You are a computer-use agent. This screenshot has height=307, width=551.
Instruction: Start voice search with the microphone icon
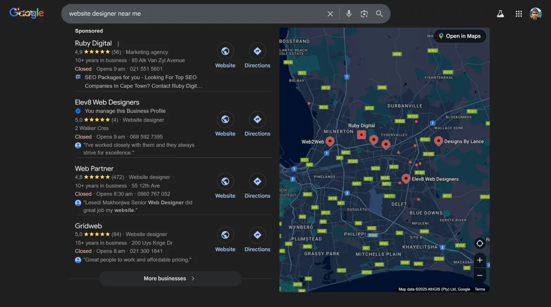(x=349, y=14)
